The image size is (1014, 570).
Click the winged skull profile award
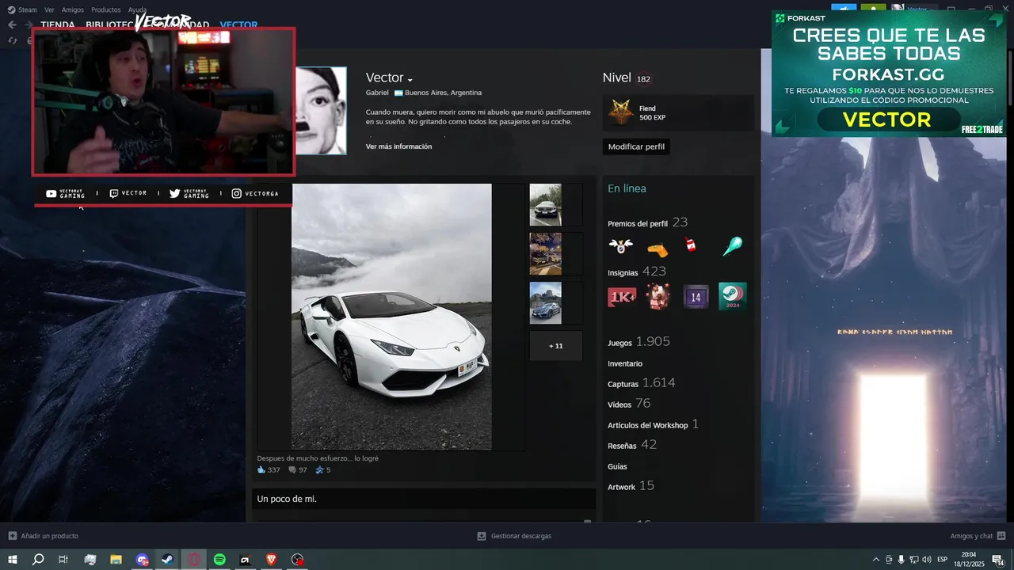click(620, 246)
